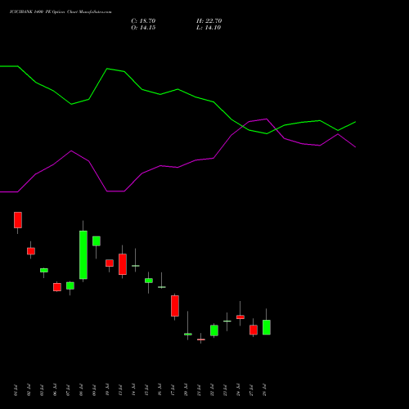Click the green candle on 22 Jul
Screen dimensions: 409x409
(214, 330)
